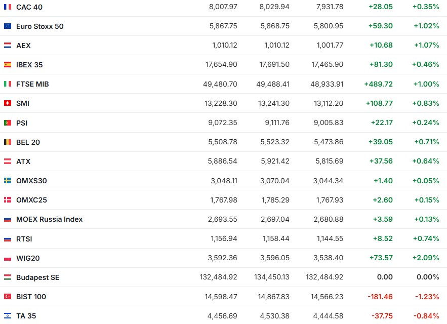Open the ATX index link

coord(23,161)
